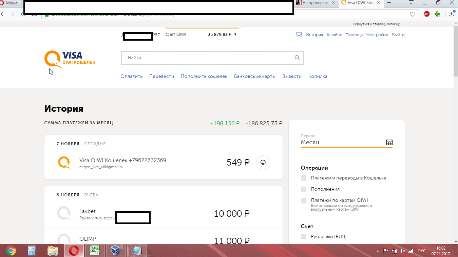Screen dimensions: 458x257
Task: Click the Кэшбэк link
Action: (334, 35)
